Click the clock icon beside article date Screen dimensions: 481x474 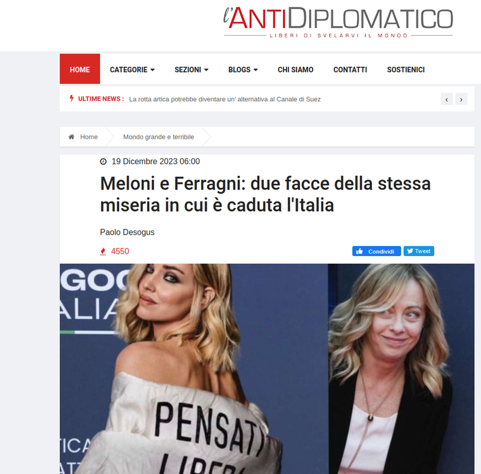pos(103,162)
